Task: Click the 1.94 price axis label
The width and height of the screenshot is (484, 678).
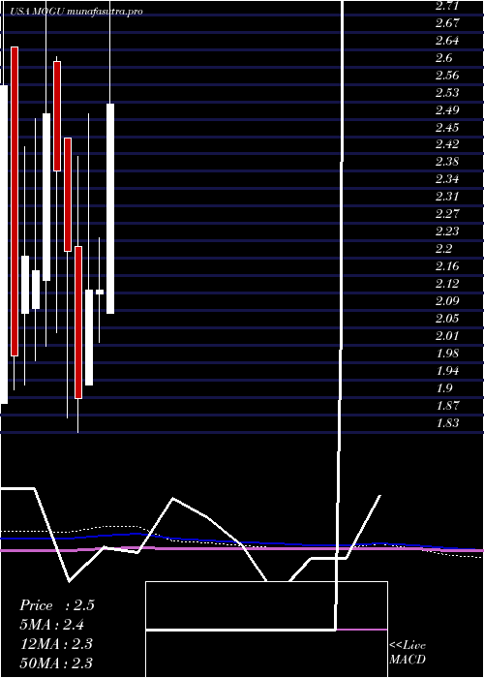Action: pos(447,371)
